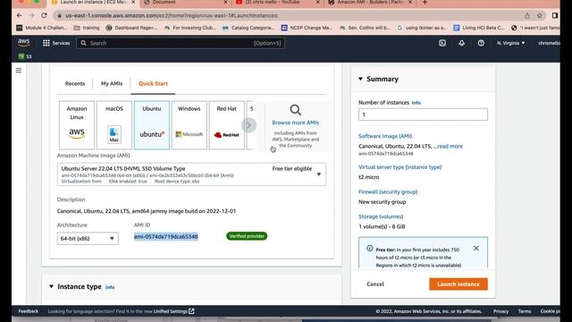
Task: Open the NCEP Change Ma... bookmark
Action: click(x=307, y=28)
